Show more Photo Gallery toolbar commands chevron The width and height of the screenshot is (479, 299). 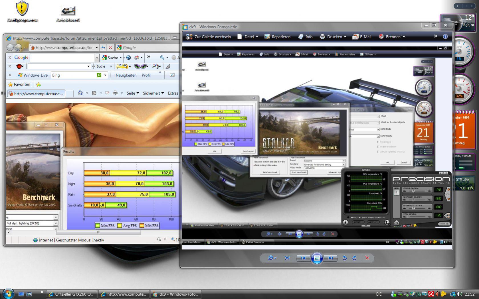[436, 36]
